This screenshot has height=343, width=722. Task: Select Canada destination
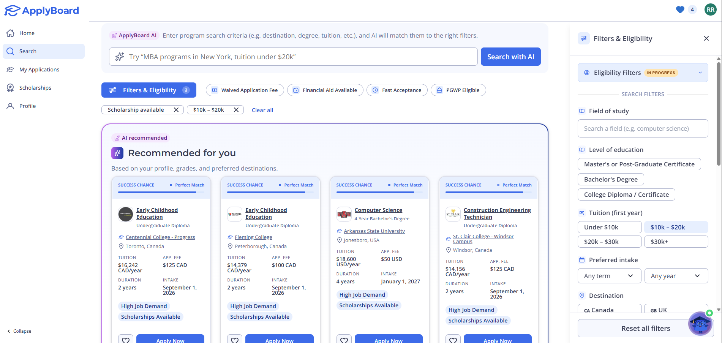pos(610,309)
